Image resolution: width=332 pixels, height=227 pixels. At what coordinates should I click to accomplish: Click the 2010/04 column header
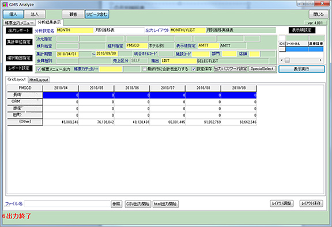tap(61, 88)
